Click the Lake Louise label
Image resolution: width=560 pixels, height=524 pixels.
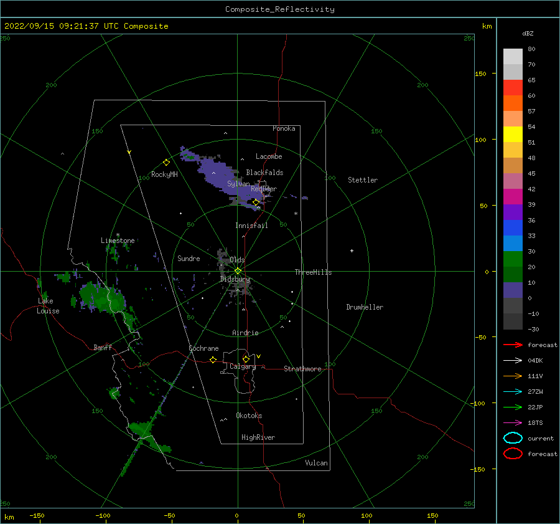[x=48, y=306]
